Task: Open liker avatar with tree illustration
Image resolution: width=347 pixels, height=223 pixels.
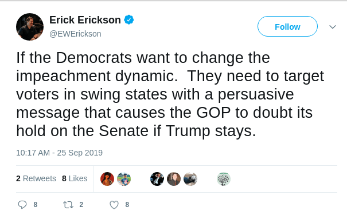Action: 224,179
